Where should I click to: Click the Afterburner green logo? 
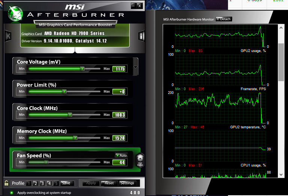click(x=15, y=14)
